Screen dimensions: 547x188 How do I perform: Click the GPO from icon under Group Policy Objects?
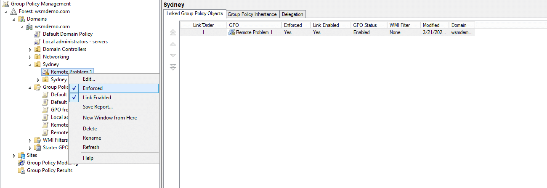45,110
